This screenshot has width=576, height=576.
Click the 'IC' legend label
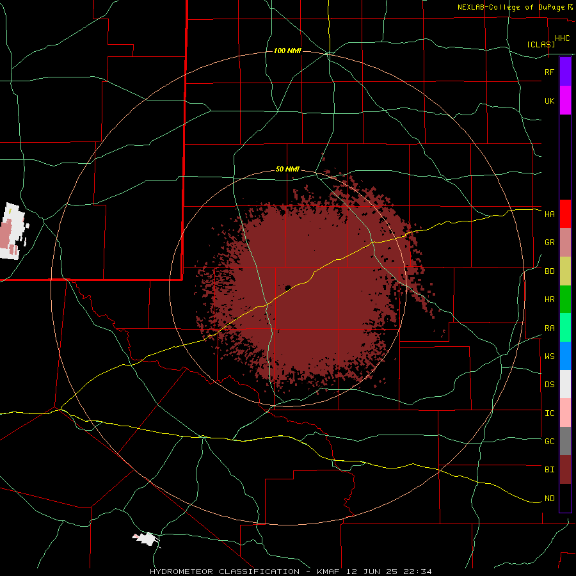coord(549,413)
